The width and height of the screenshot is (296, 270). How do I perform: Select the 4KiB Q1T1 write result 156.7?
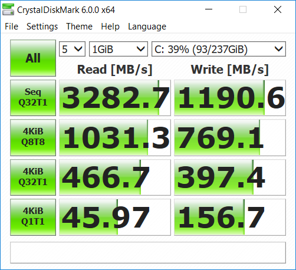[x=230, y=217]
